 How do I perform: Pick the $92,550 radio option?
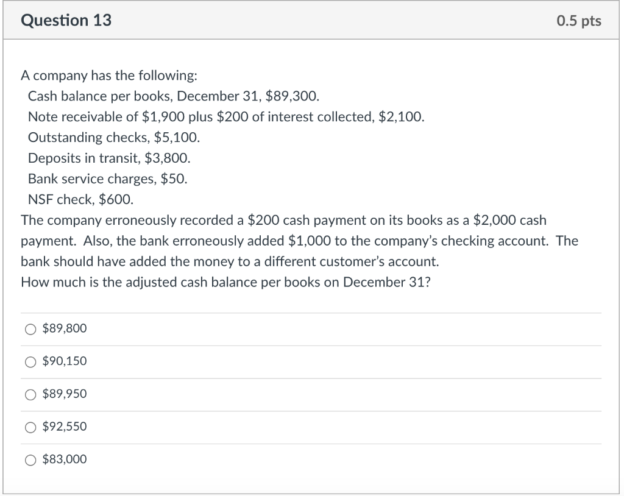[30, 427]
